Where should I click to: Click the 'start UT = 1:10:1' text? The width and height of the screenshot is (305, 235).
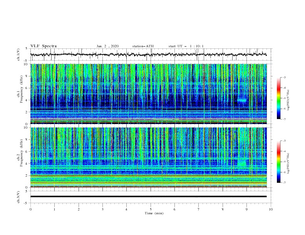coord(186,46)
